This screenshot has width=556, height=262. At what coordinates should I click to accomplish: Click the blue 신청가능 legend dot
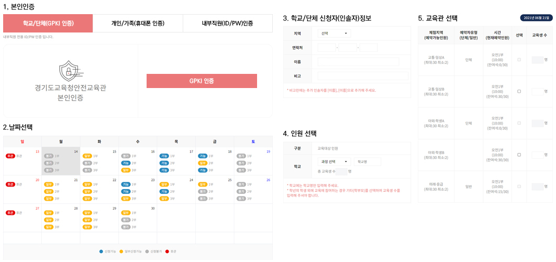point(102,252)
